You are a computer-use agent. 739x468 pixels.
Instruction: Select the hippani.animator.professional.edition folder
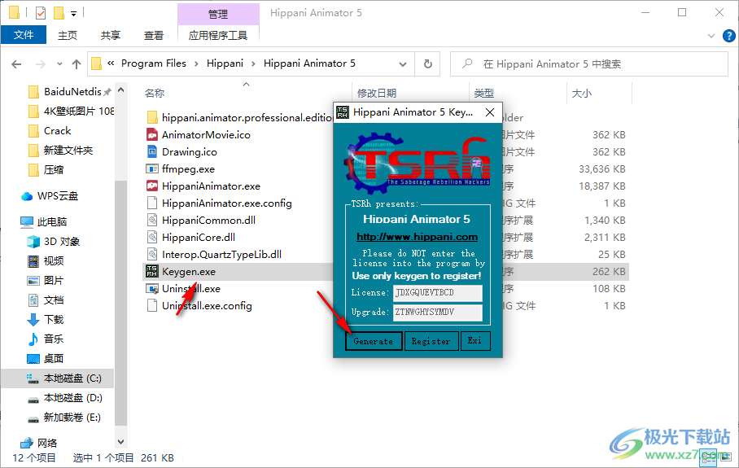247,118
